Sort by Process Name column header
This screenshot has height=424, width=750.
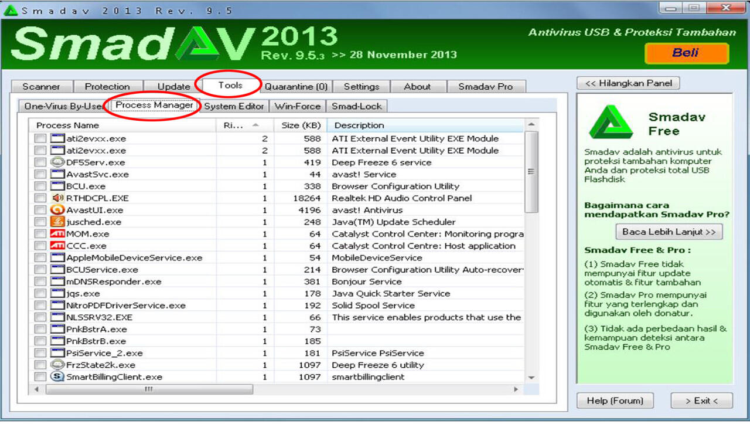(x=124, y=125)
